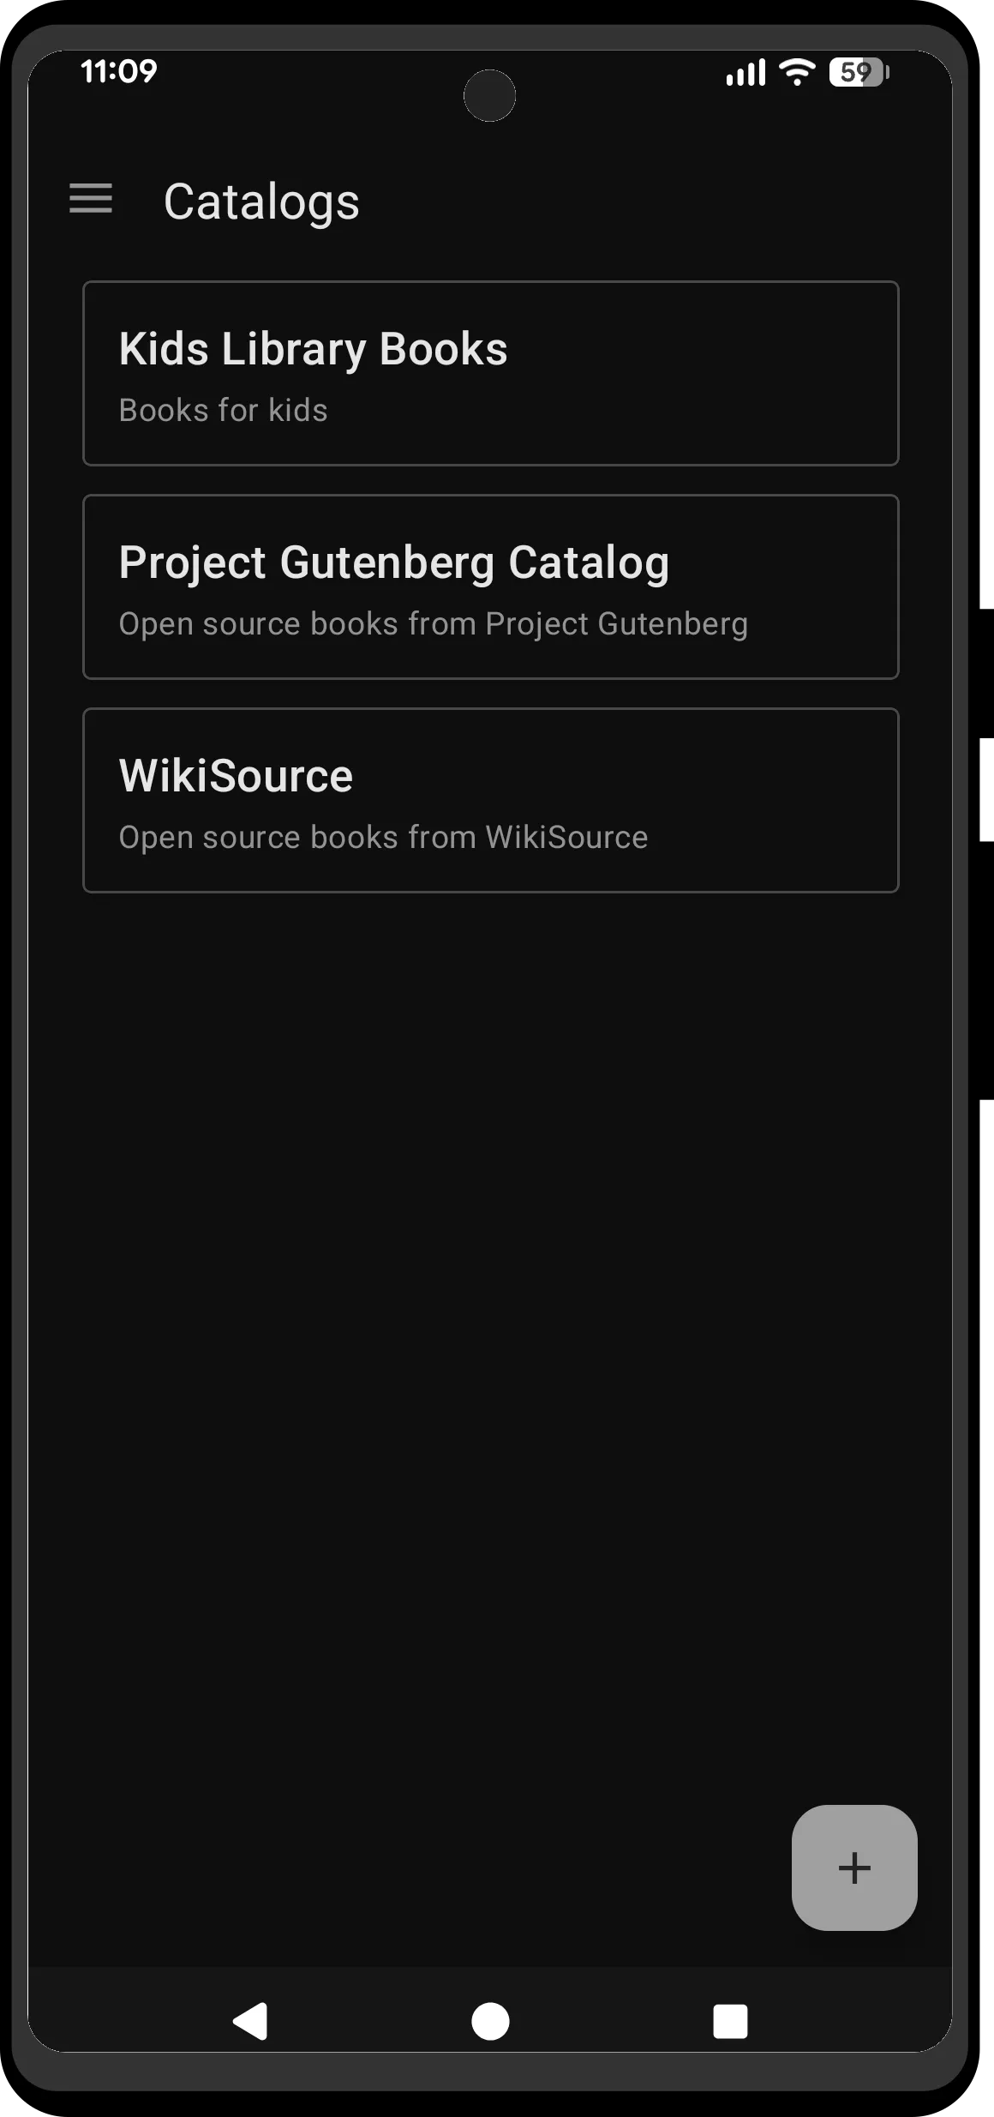994x2117 pixels.
Task: Select the WikiSource catalog title
Action: click(236, 776)
